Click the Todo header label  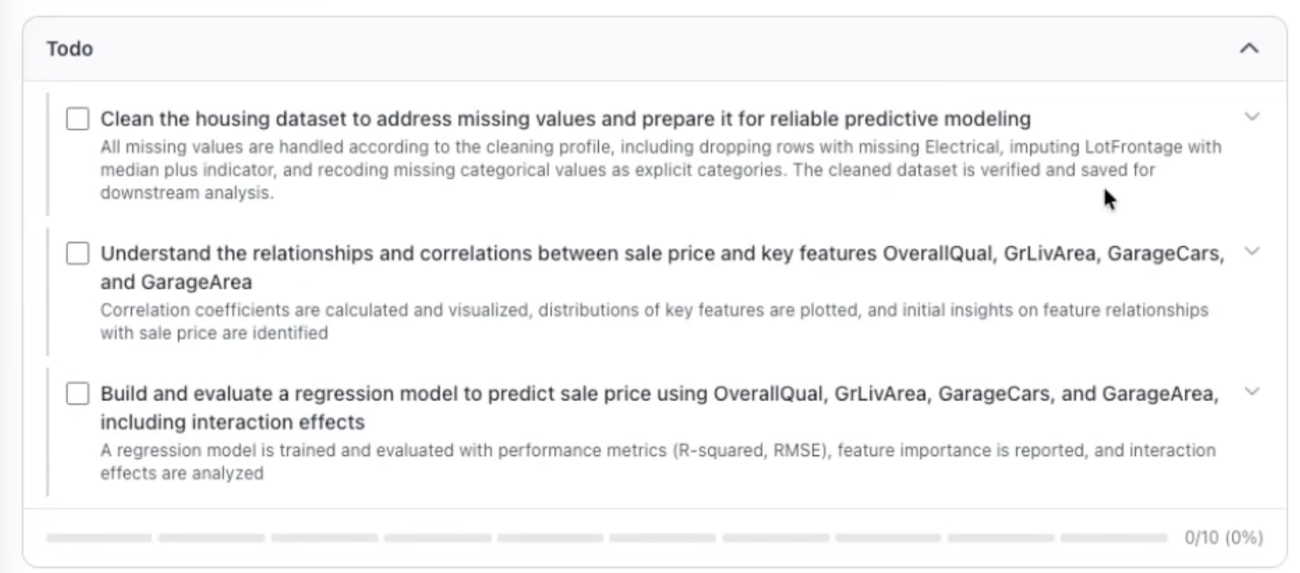69,47
